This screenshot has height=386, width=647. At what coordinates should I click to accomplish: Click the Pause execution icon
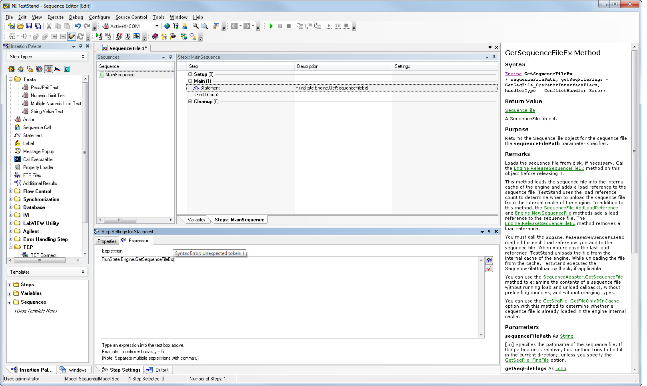(280, 26)
